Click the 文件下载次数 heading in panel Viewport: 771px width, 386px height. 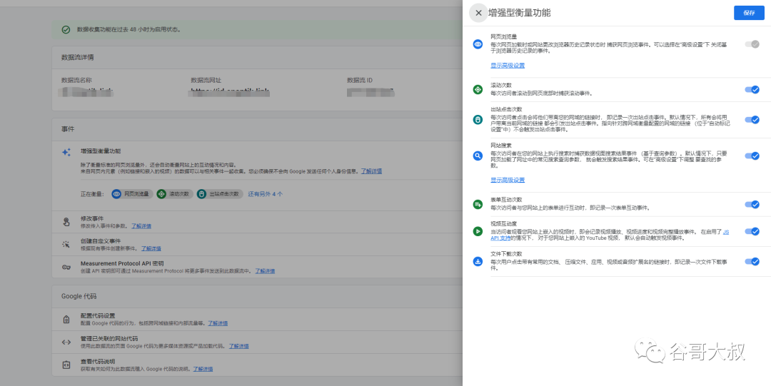tap(505, 254)
